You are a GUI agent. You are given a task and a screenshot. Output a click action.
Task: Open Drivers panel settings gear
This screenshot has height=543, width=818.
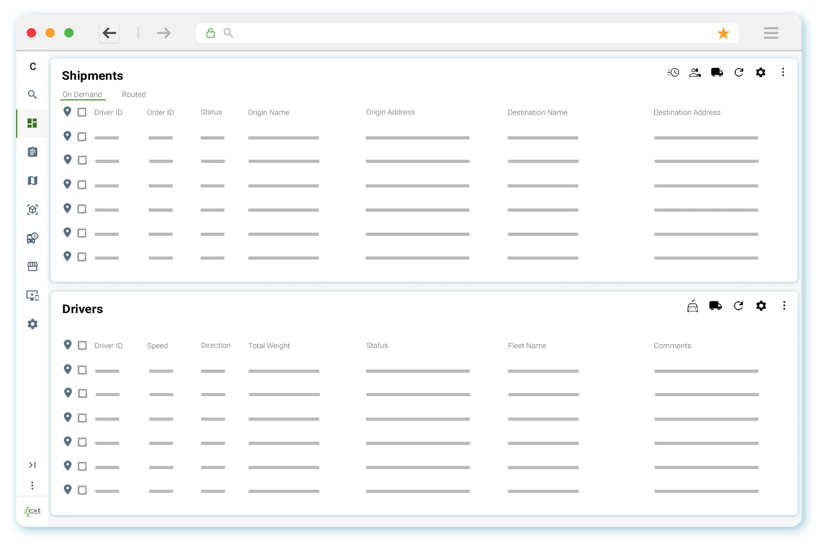point(761,306)
